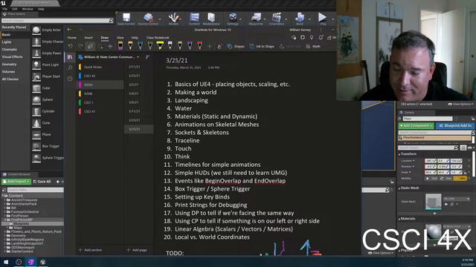Screen dimensions: 476x267
Task: Click the OneNote back arrow
Action: [x=69, y=30]
